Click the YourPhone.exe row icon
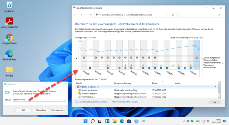Image resolution: width=229 pixels, height=125 pixels. point(80,97)
